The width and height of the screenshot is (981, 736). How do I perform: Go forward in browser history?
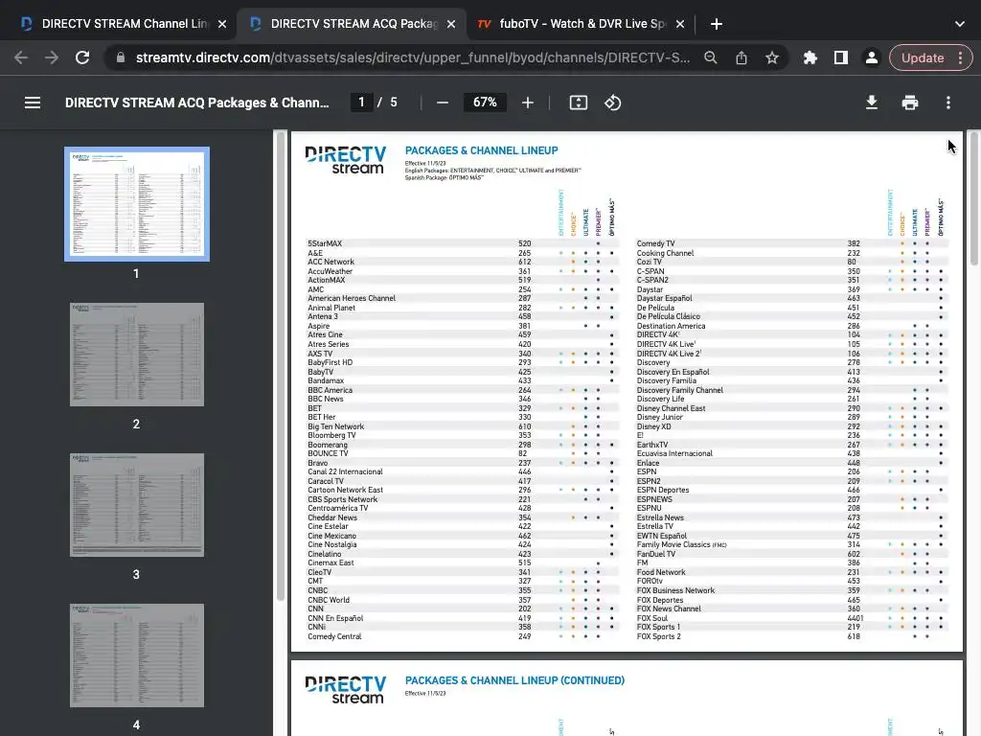52,57
